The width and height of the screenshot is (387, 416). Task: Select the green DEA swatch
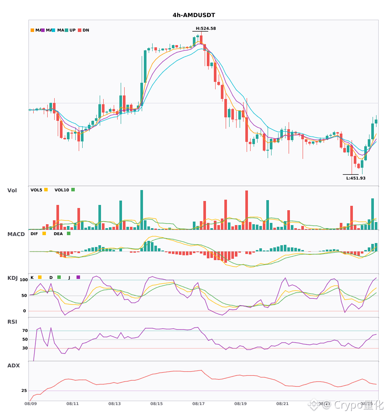[x=69, y=233]
